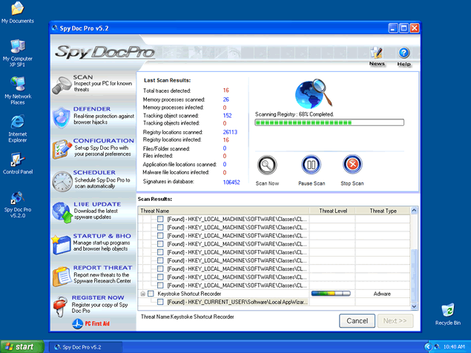Click the Scan Now magnifier button

click(269, 166)
